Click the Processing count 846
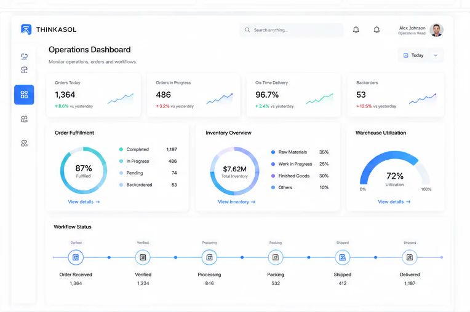 pos(209,283)
